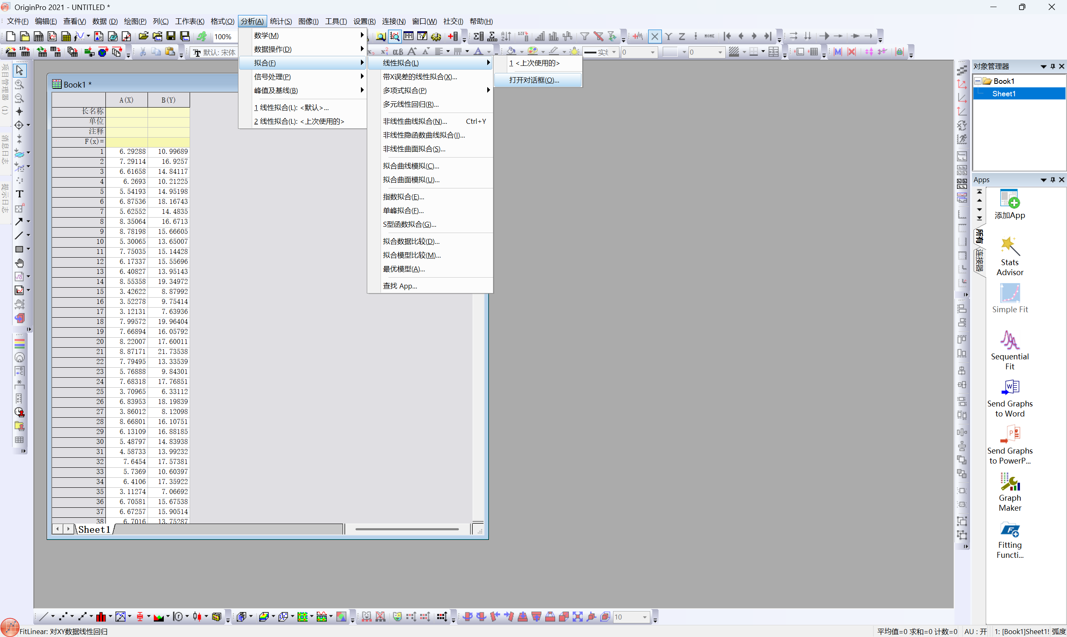The image size is (1067, 637).
Task: Open the Stats Advisor app
Action: pyautogui.click(x=1009, y=256)
